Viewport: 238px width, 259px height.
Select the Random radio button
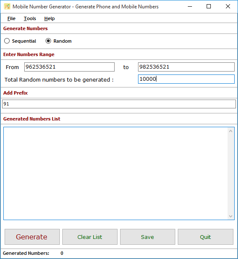tap(48, 41)
